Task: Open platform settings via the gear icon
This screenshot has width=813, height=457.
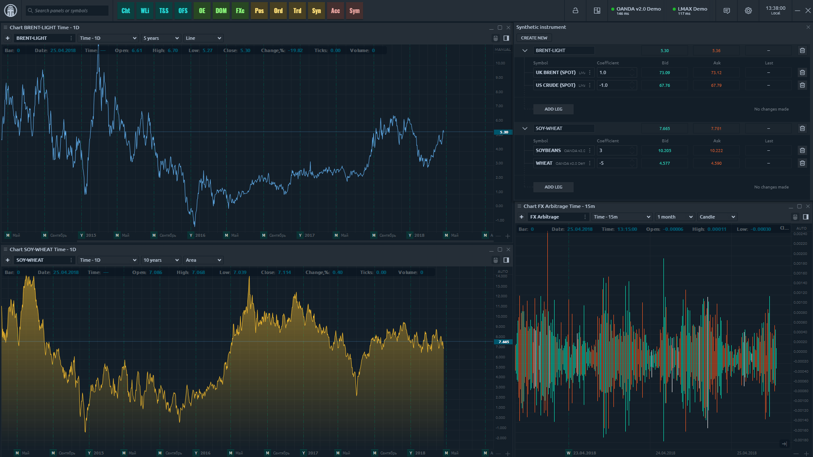Action: click(748, 11)
